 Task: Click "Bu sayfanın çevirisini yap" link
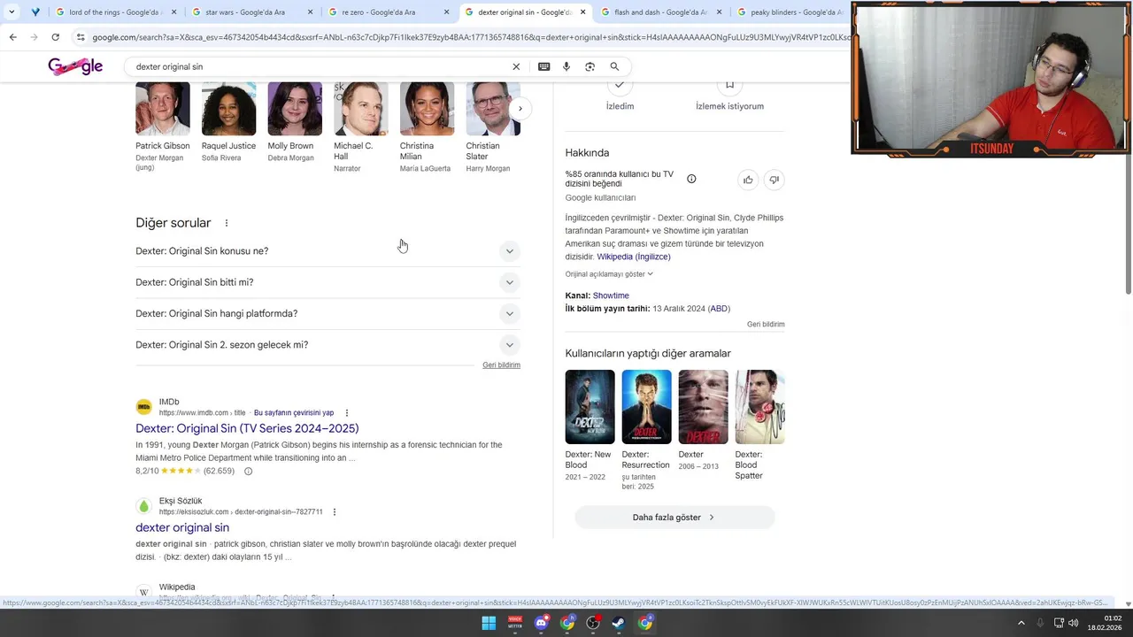pos(294,413)
